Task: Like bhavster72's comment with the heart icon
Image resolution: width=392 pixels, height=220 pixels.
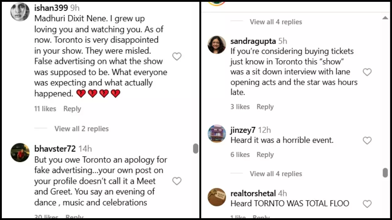Action: coord(177,181)
